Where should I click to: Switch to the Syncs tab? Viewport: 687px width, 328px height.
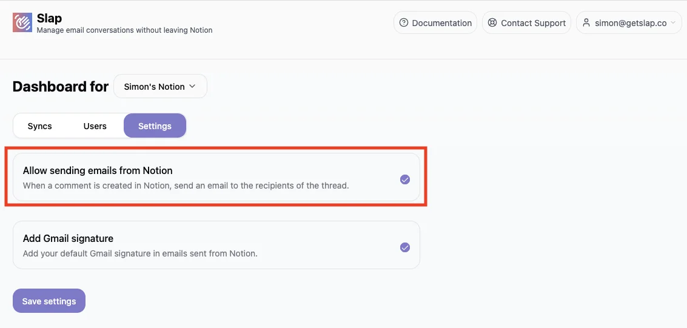40,126
